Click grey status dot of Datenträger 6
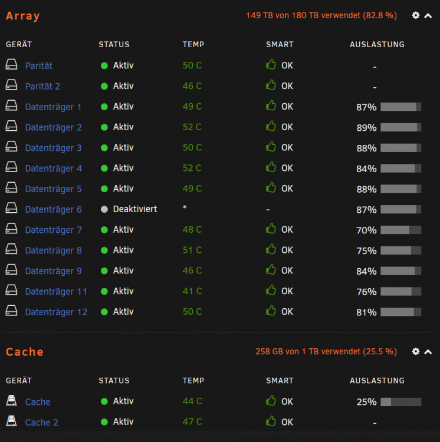440x442 pixels. [104, 209]
